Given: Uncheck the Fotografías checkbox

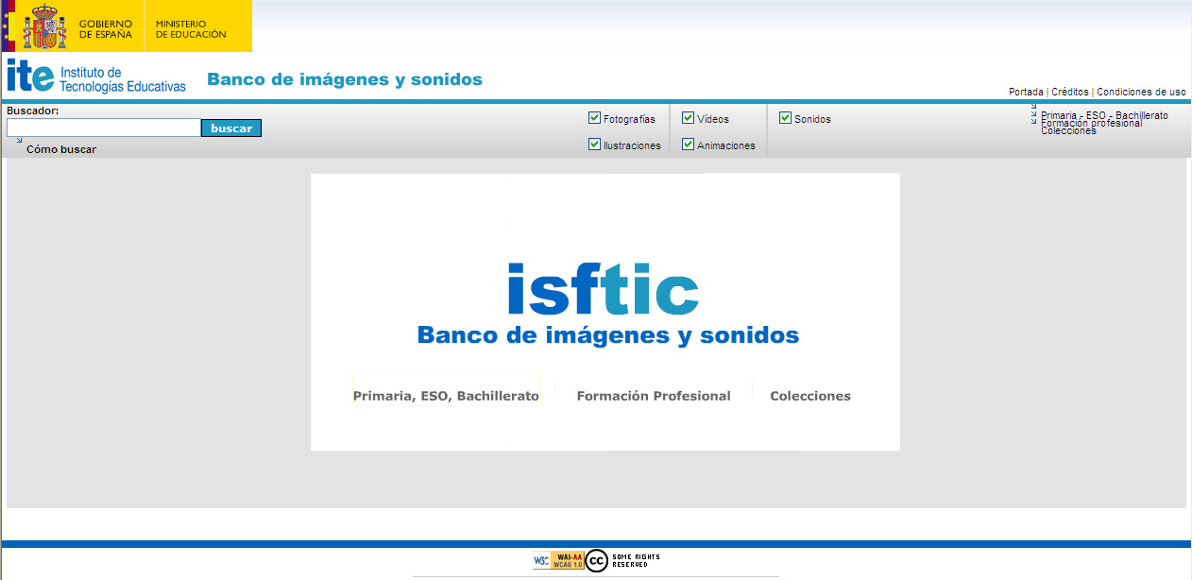Looking at the screenshot, I should point(594,118).
